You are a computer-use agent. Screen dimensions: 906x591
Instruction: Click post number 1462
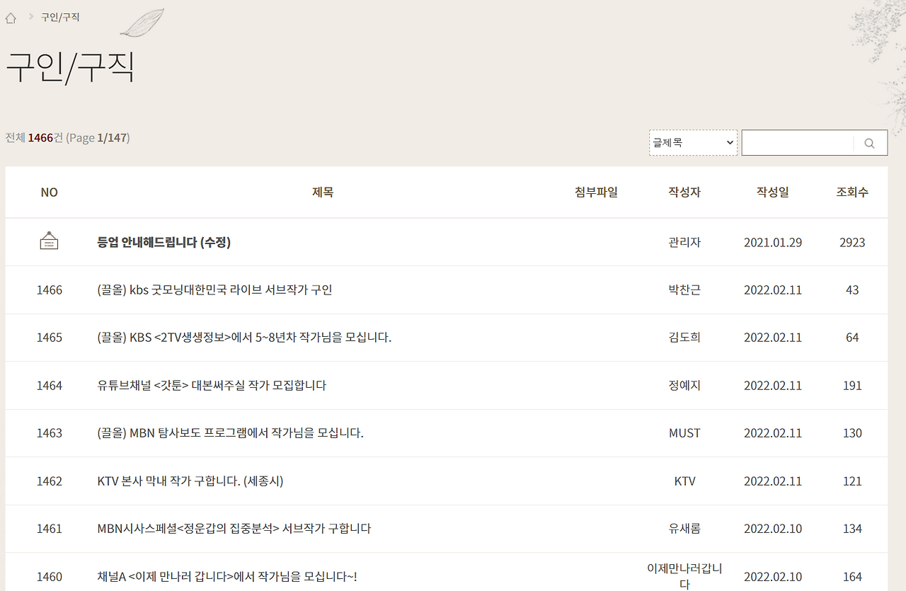pyautogui.click(x=50, y=481)
